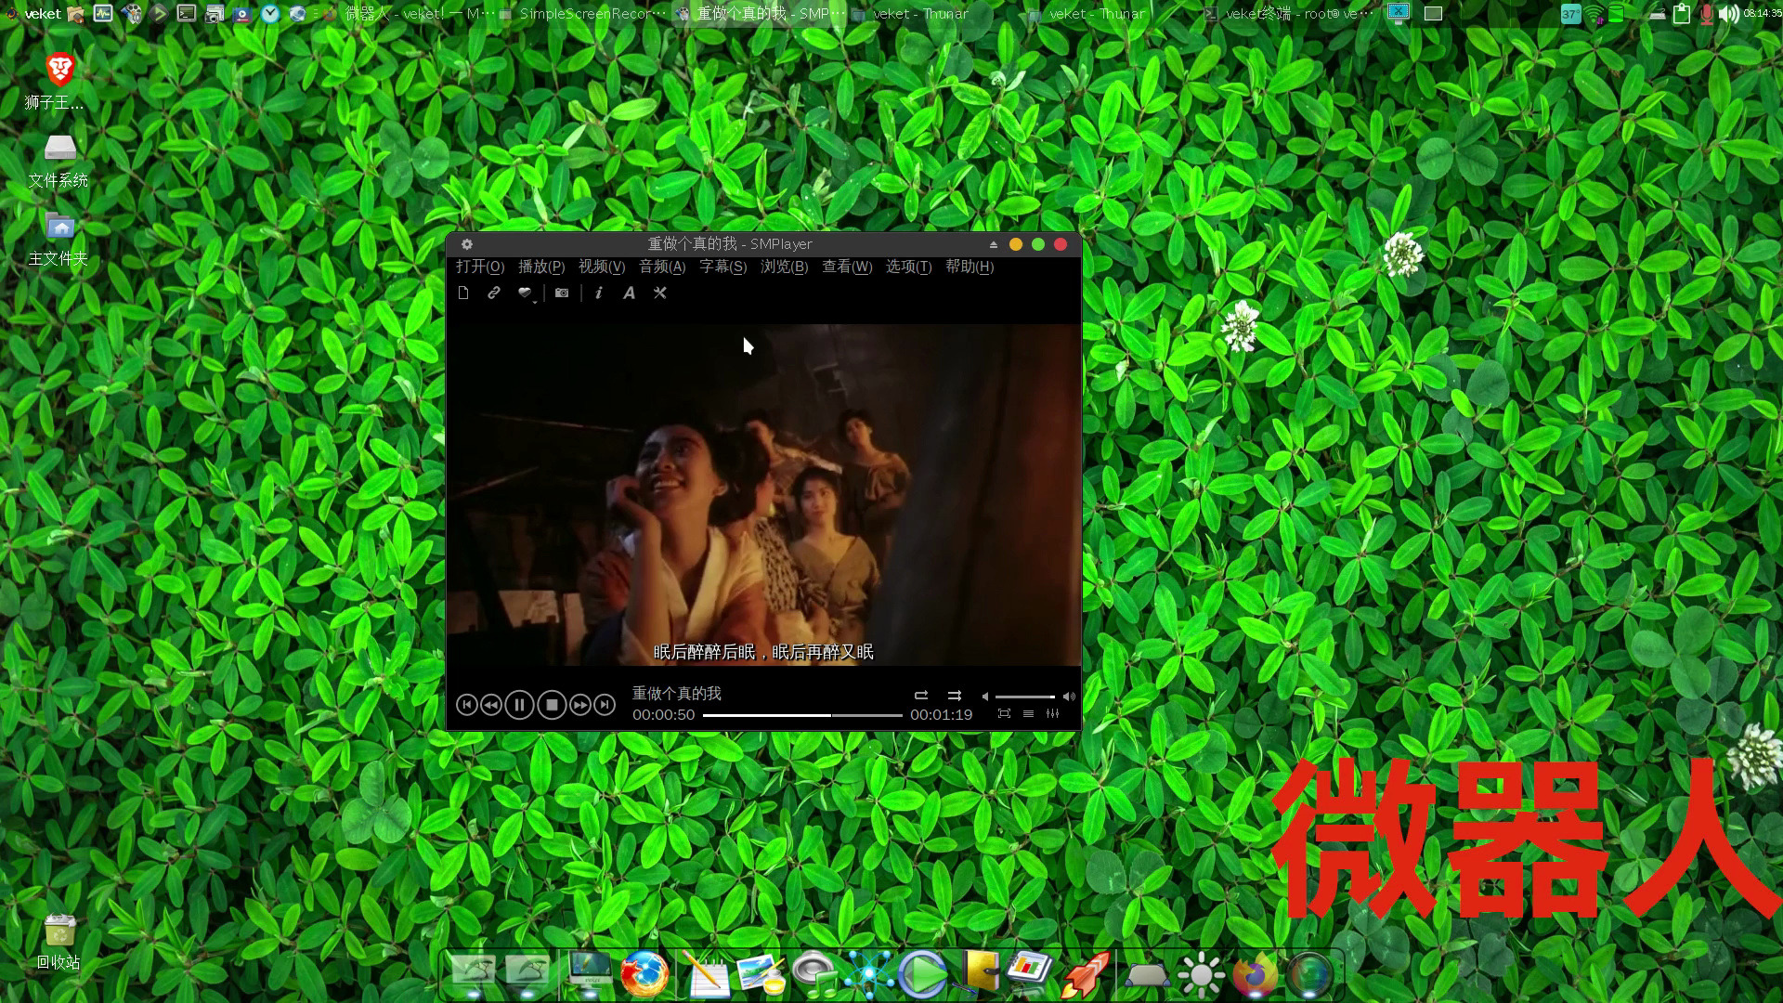Launch Firefox globe icon in dock
Screen dimensions: 1783x1003
[644, 974]
